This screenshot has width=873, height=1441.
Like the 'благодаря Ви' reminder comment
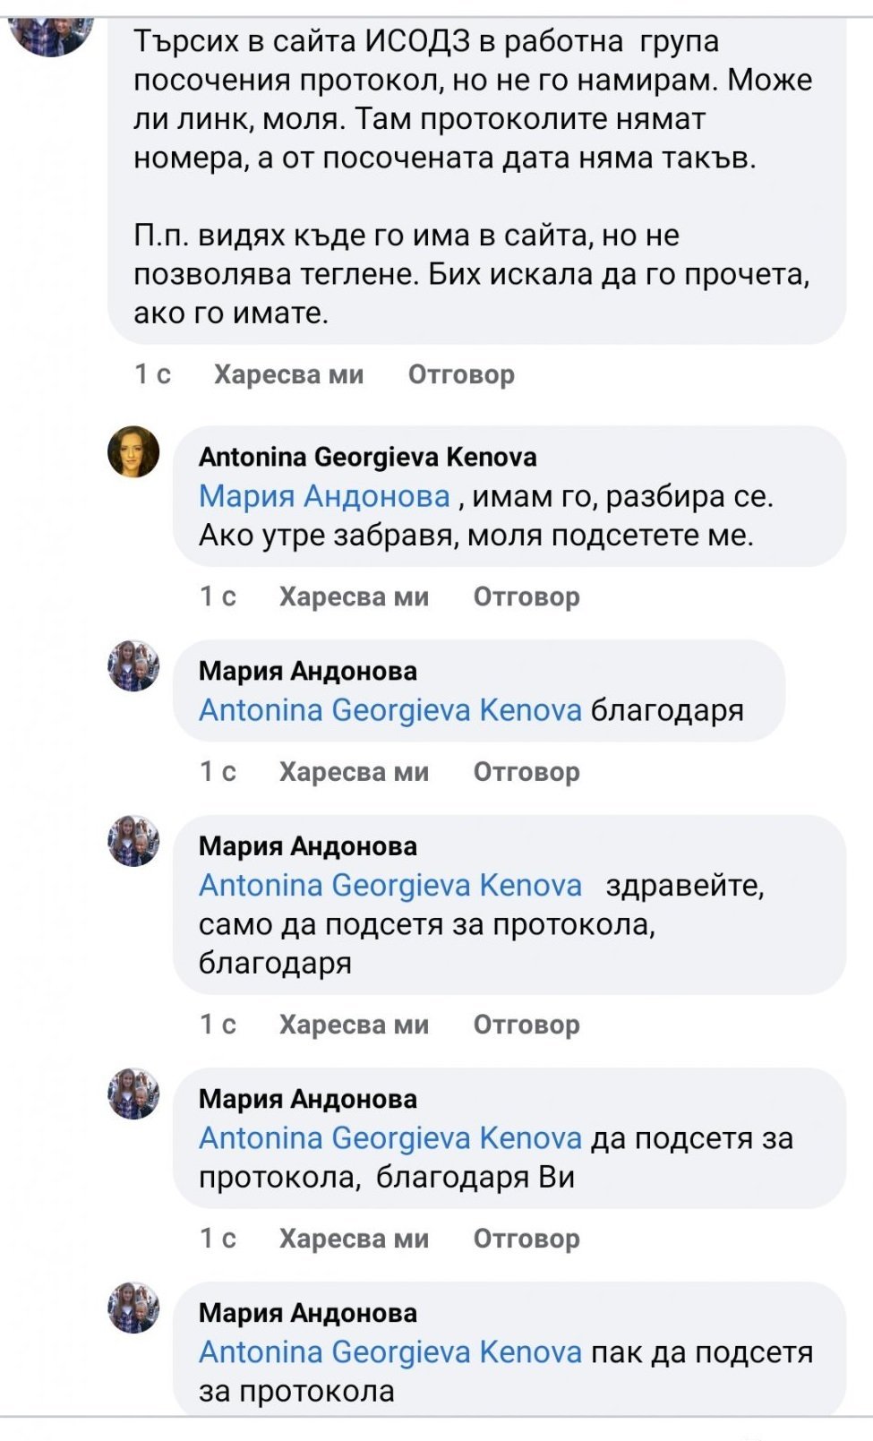click(354, 1239)
